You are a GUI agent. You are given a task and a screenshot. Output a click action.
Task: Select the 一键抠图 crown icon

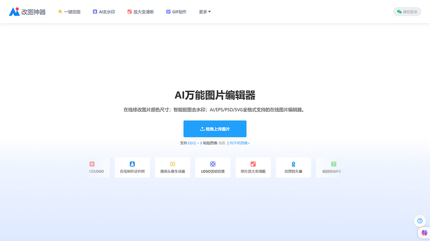(60, 11)
